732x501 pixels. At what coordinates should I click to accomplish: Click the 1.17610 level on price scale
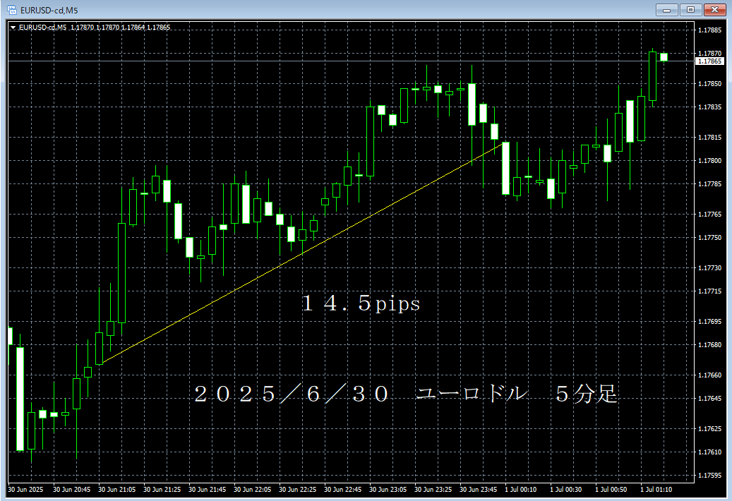pyautogui.click(x=709, y=452)
